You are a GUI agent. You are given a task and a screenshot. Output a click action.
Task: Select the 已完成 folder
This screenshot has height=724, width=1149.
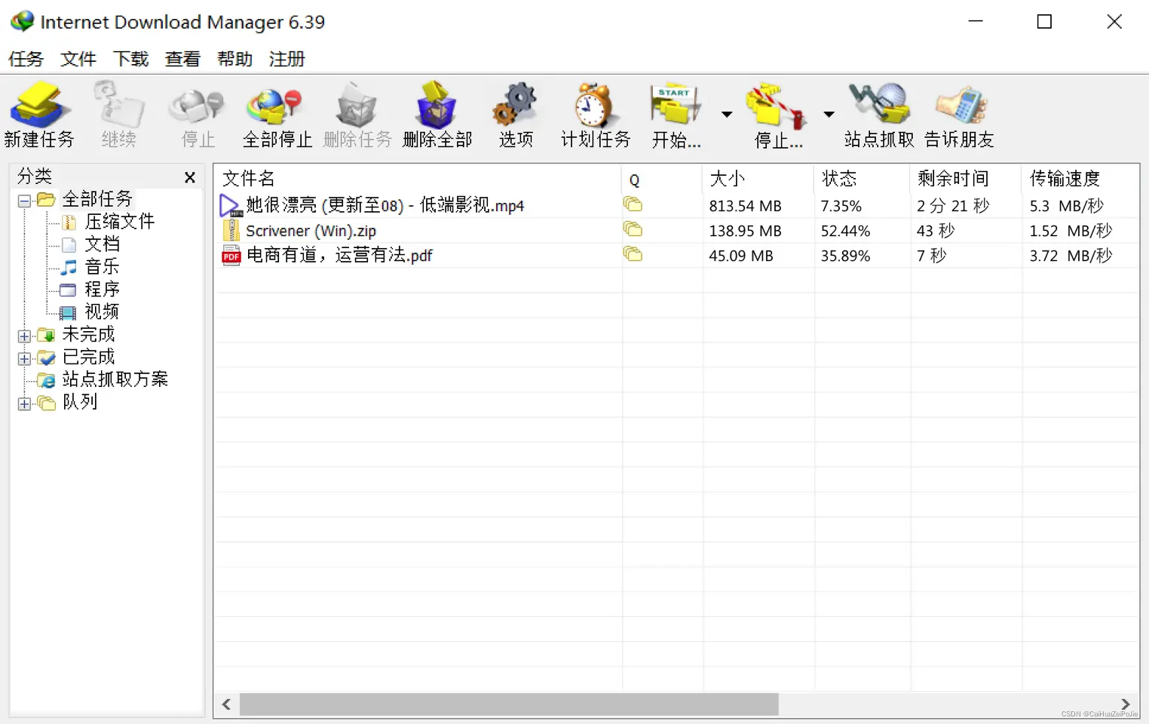[x=88, y=357]
